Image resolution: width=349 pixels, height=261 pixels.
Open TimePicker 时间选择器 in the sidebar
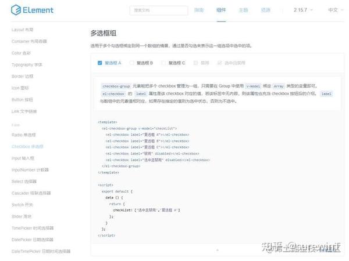coord(33,228)
